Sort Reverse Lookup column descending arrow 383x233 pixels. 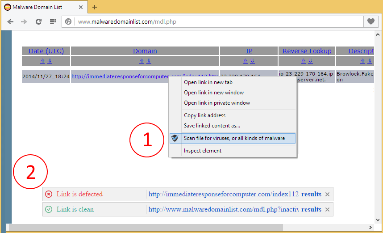310,61
